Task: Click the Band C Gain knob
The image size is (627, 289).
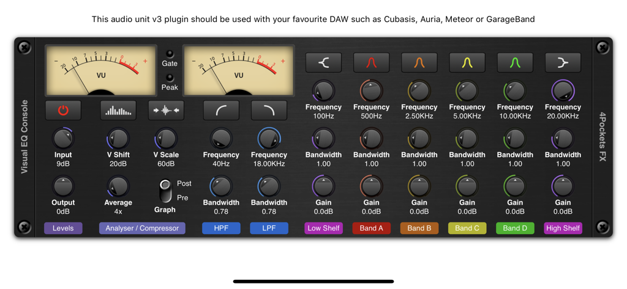Action: 467,186
